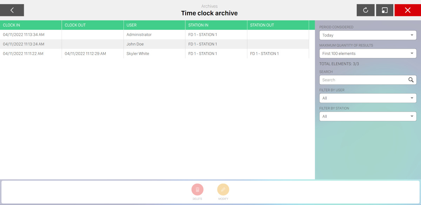The height and width of the screenshot is (205, 421).
Task: Open the Period Considered dropdown
Action: (x=368, y=35)
